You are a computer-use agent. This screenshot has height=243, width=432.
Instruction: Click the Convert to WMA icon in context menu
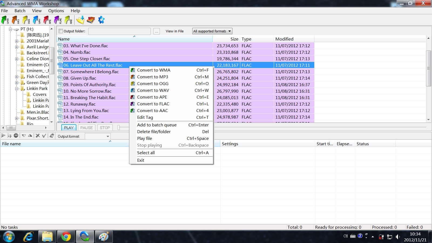point(133,70)
